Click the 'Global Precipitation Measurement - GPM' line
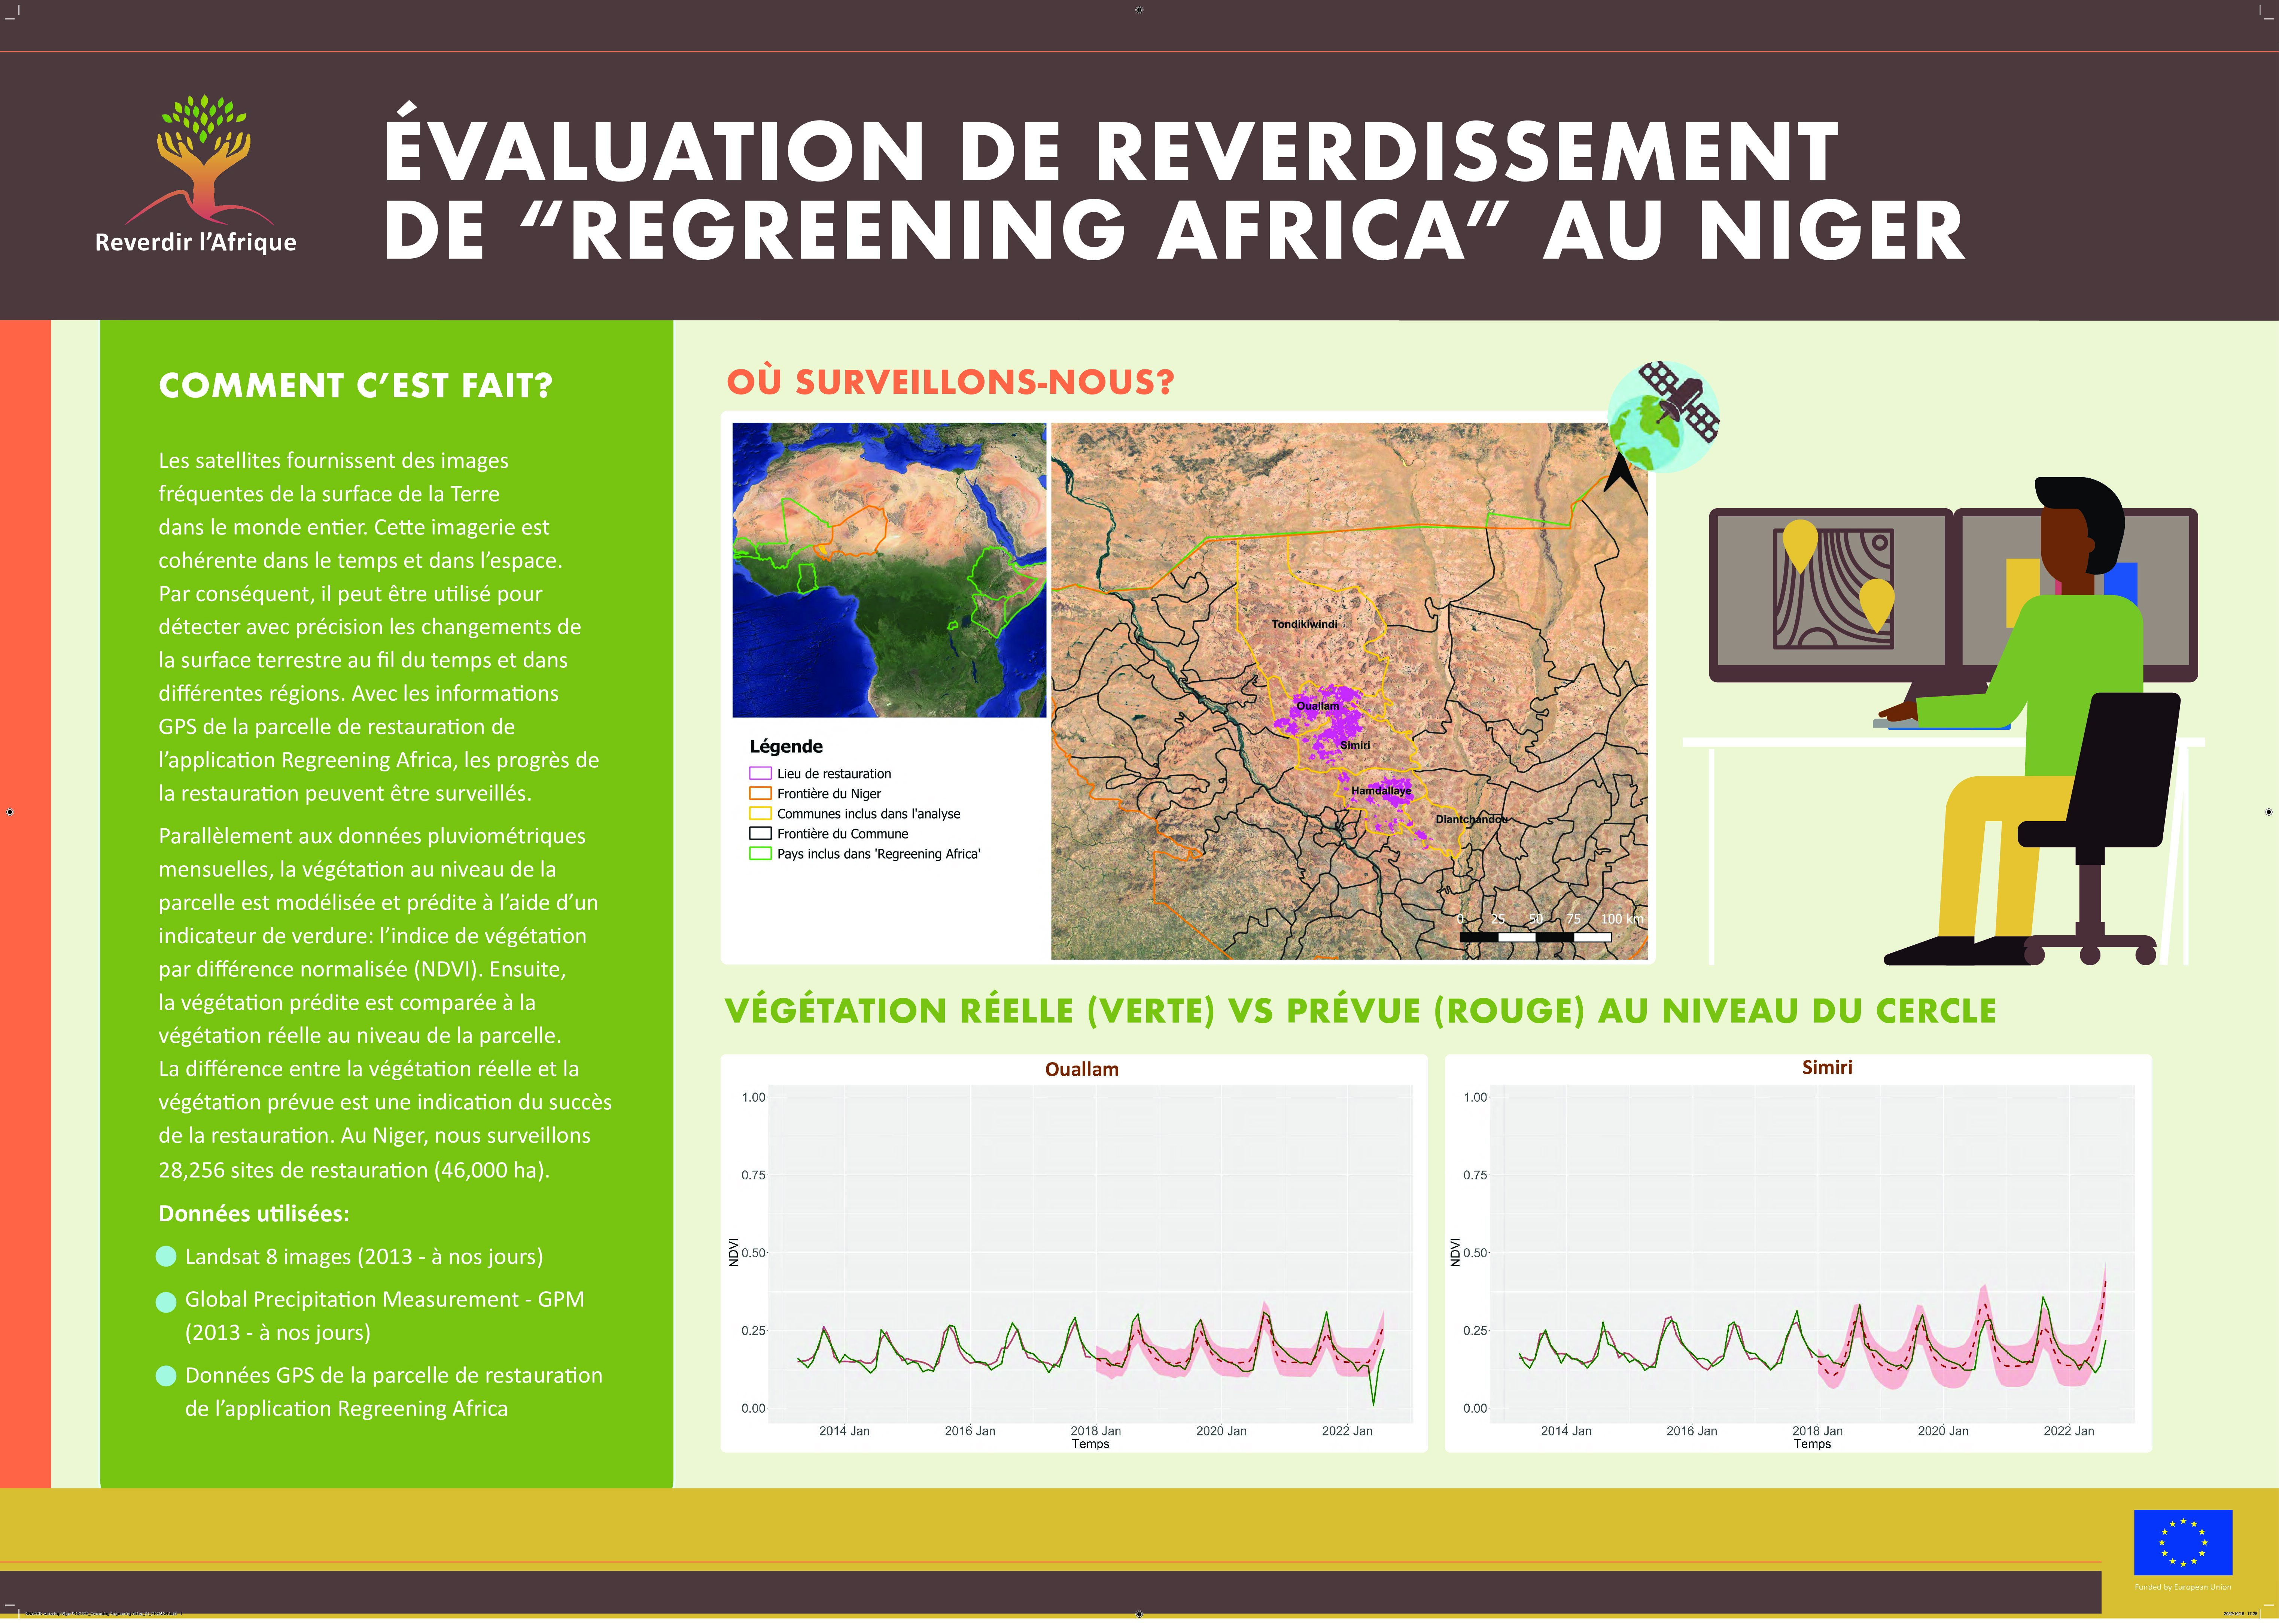The image size is (2279, 1624). pyautogui.click(x=385, y=1300)
